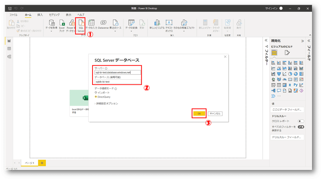Toggle クロス レポート switch
The image size is (322, 180).
click(x=301, y=121)
